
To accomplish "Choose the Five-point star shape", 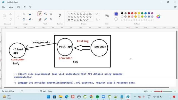I will coord(69,20).
